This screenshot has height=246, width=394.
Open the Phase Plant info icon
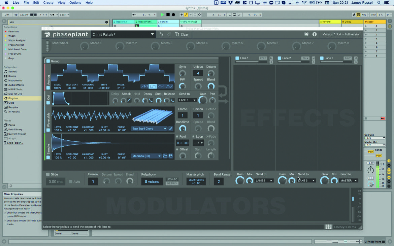click(x=314, y=34)
